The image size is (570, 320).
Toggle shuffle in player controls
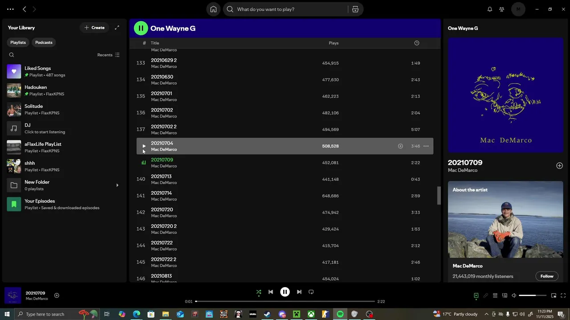(x=259, y=292)
